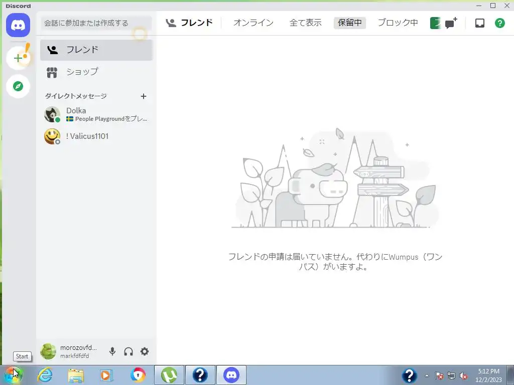Open File Explorer from taskbar
Viewport: 514px width, 385px height.
pyautogui.click(x=76, y=375)
